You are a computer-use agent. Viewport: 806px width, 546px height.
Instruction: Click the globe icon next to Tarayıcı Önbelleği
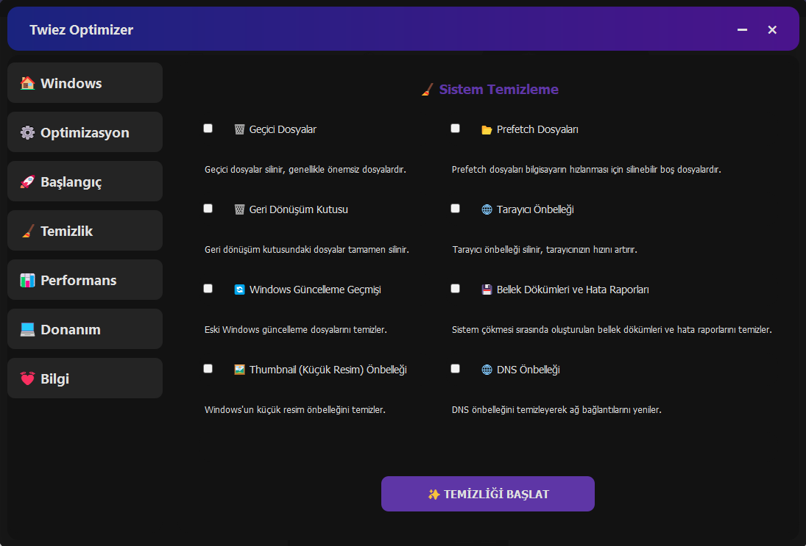[x=487, y=209]
